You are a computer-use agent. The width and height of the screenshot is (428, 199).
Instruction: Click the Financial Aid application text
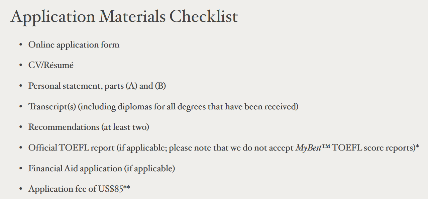point(75,169)
